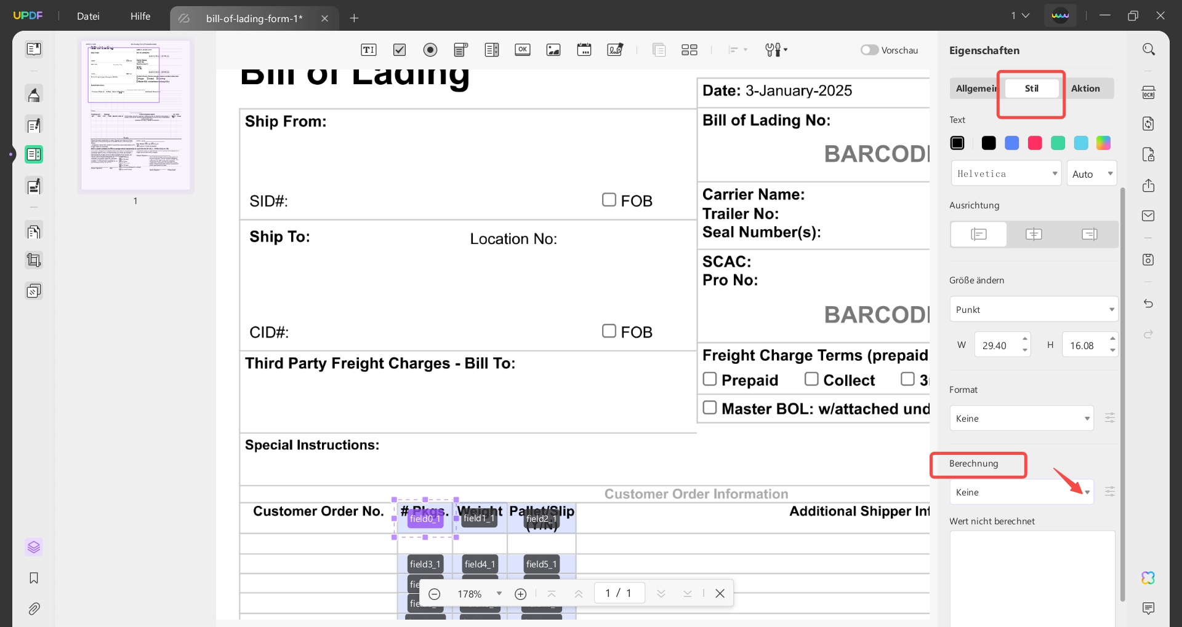Switch to the Aktion properties tab
The image size is (1182, 627).
coord(1085,89)
